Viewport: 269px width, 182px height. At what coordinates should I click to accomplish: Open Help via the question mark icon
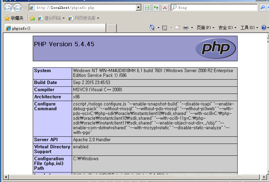click(x=264, y=28)
